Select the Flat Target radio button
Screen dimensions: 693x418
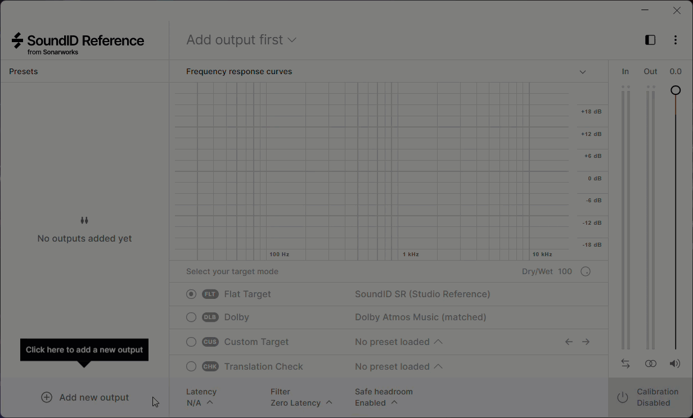[191, 294]
